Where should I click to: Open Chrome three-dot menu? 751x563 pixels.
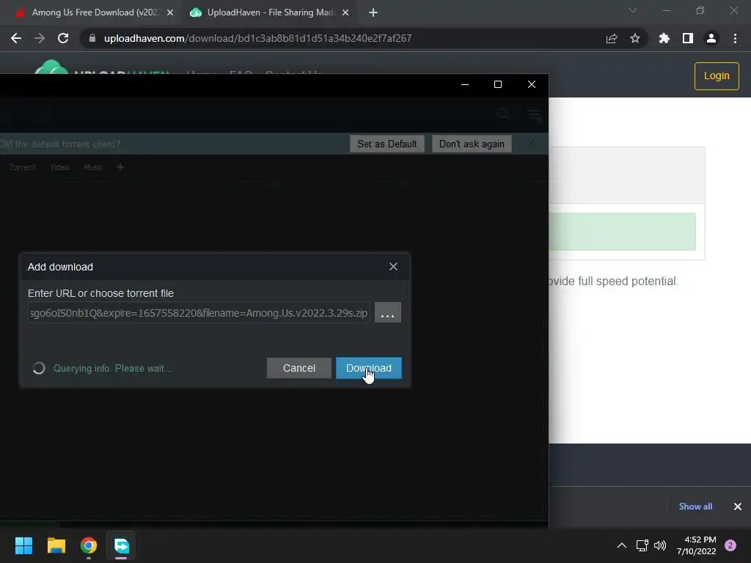pyautogui.click(x=735, y=38)
